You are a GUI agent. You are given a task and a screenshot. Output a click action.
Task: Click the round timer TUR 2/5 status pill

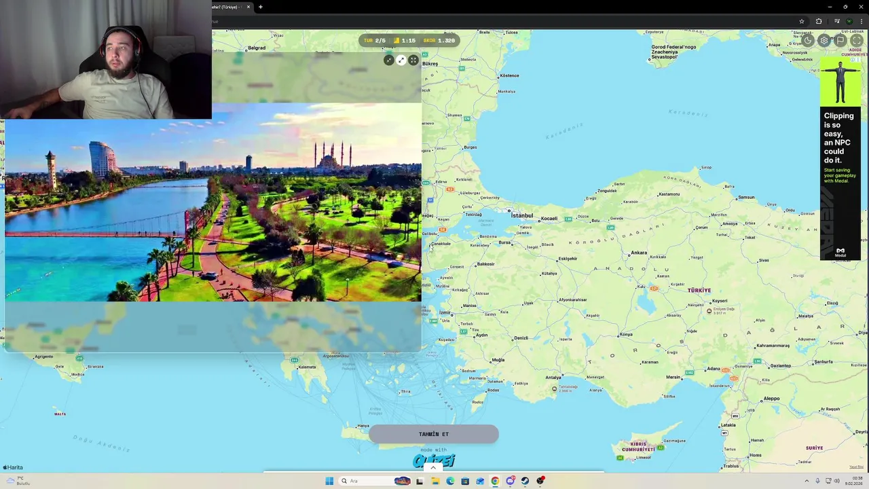409,41
